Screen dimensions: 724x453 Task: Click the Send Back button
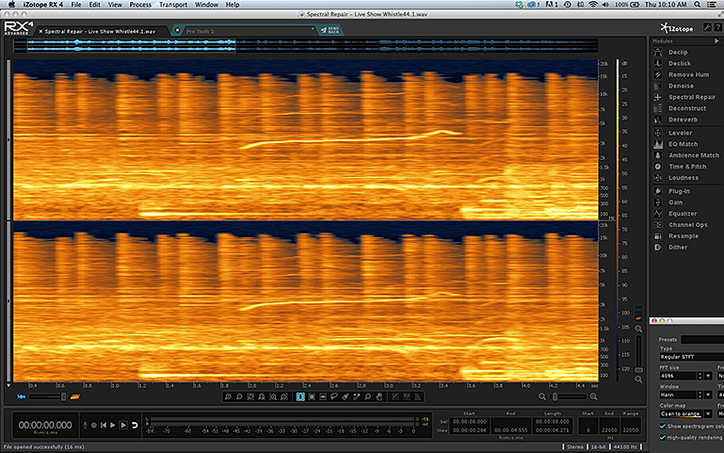pos(330,30)
